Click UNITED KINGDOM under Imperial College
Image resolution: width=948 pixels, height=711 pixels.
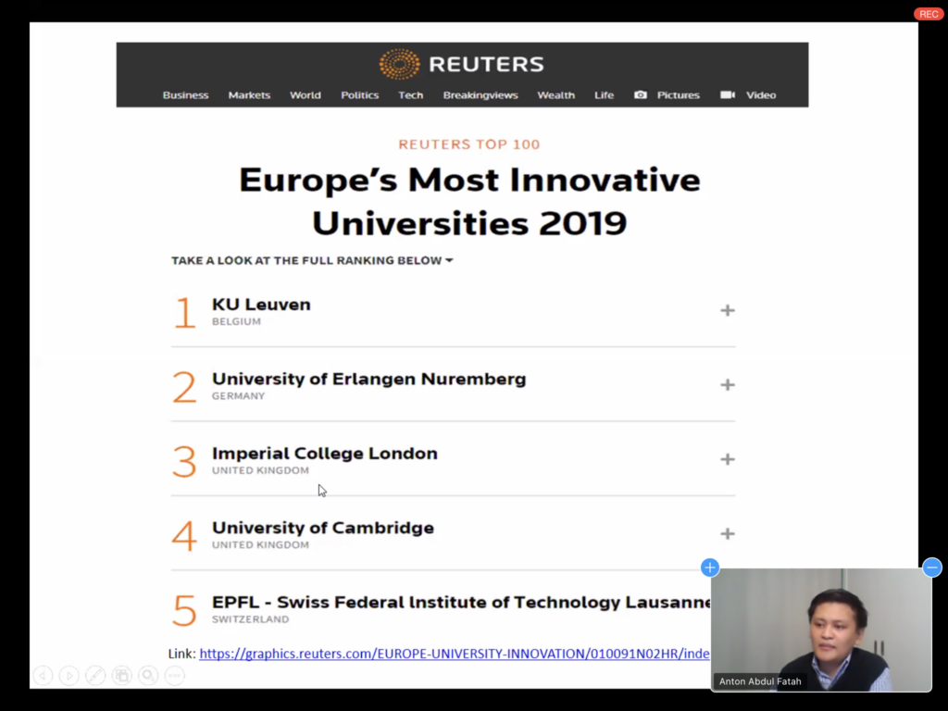click(260, 470)
